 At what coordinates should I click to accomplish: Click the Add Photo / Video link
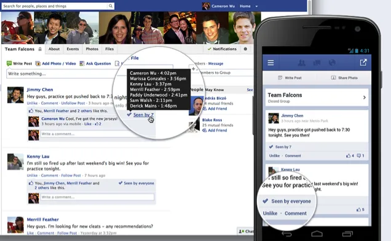coord(58,63)
